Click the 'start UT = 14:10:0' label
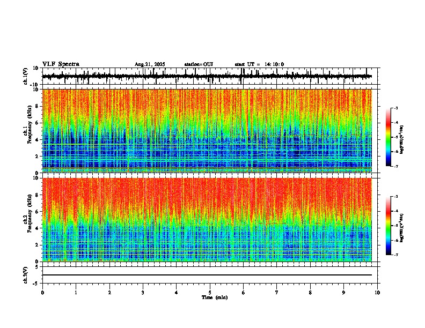 259,64
